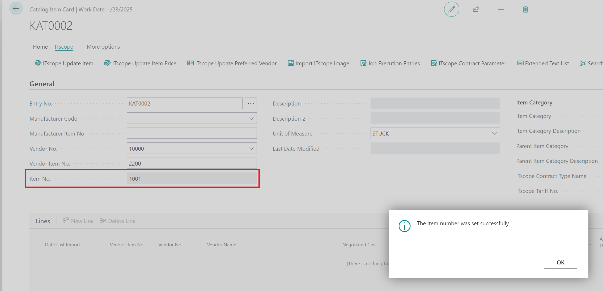Click Entry No. lookup button
The height and width of the screenshot is (291, 603).
pyautogui.click(x=250, y=103)
